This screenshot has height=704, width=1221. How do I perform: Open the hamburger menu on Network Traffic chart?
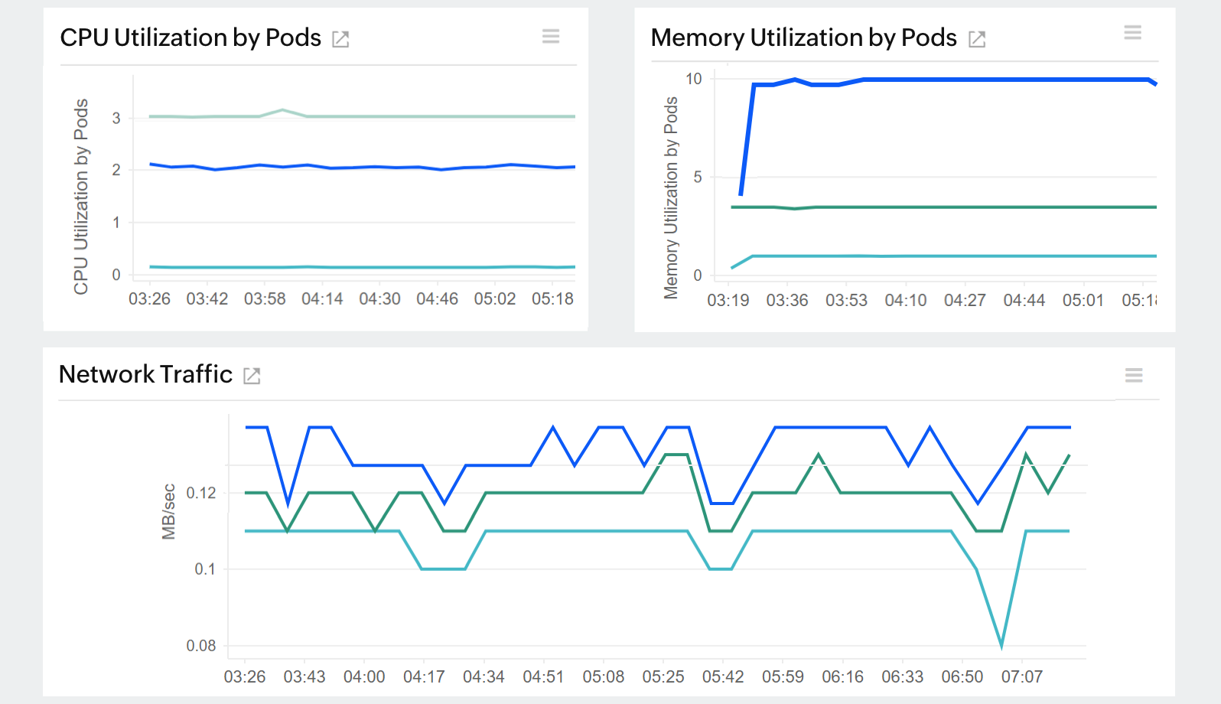click(x=1134, y=375)
